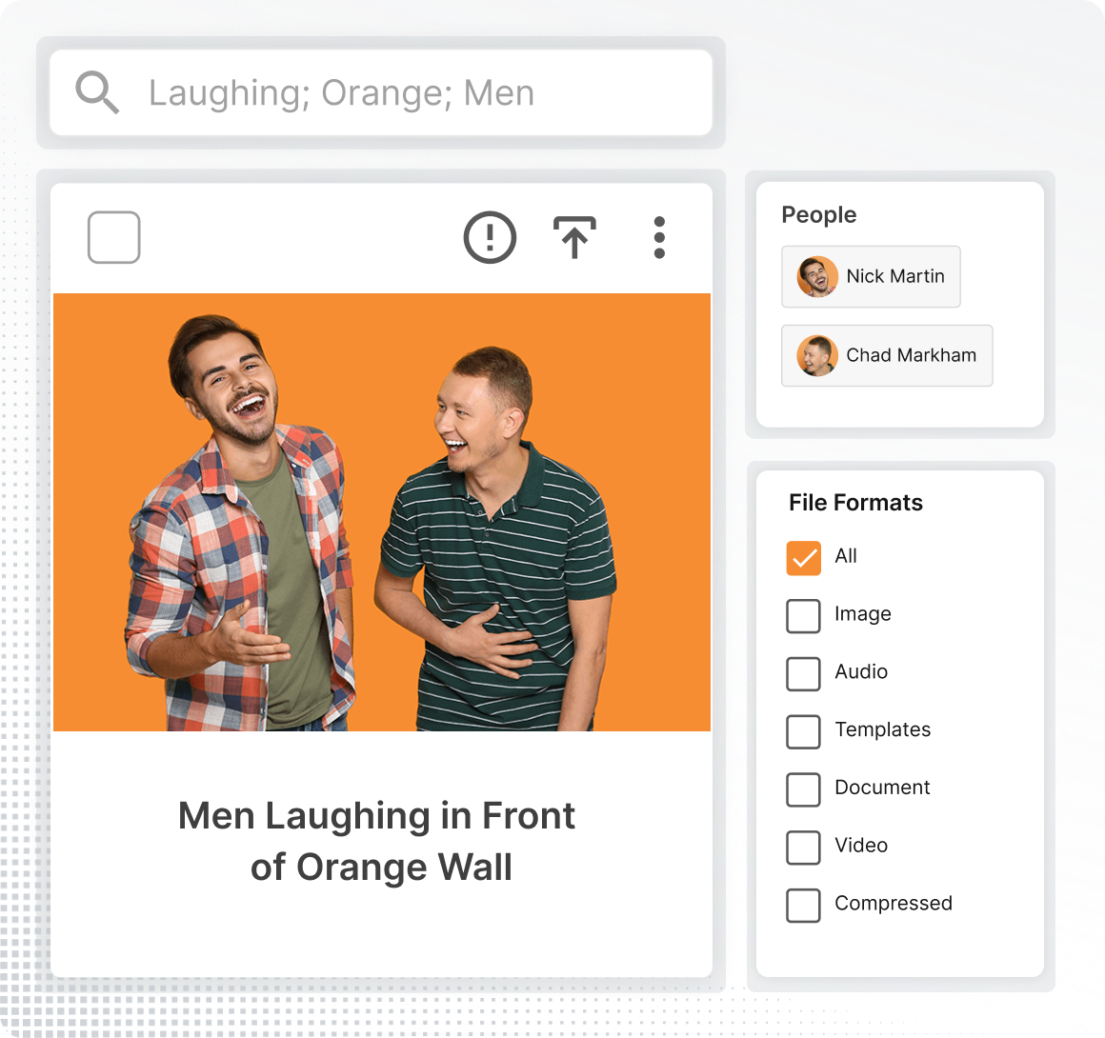Image resolution: width=1105 pixels, height=1038 pixels.
Task: Check the Templates format filter
Action: (803, 731)
